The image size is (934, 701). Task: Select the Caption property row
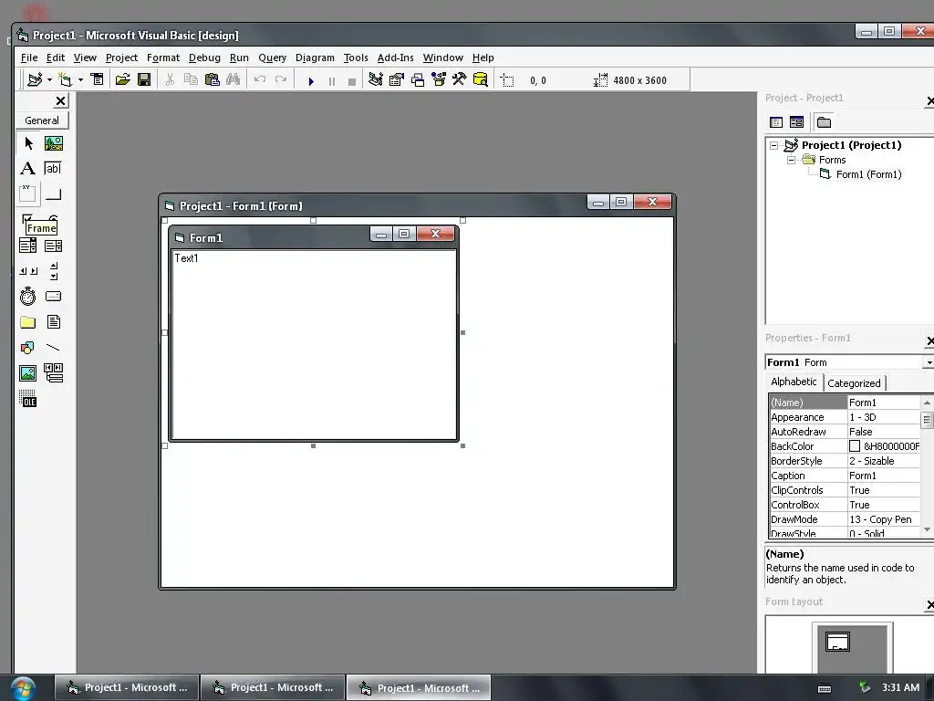pyautogui.click(x=845, y=476)
